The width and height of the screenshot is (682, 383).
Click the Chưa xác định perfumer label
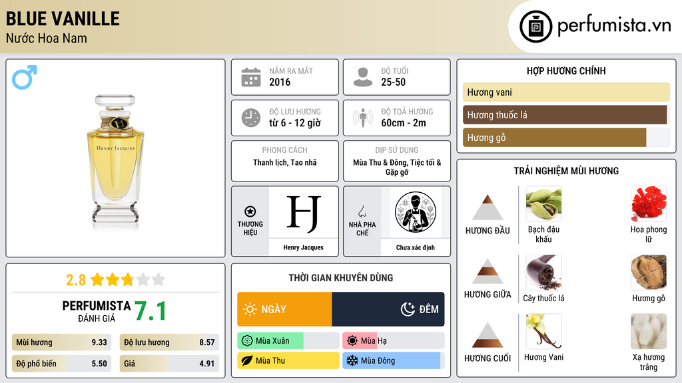(x=416, y=247)
